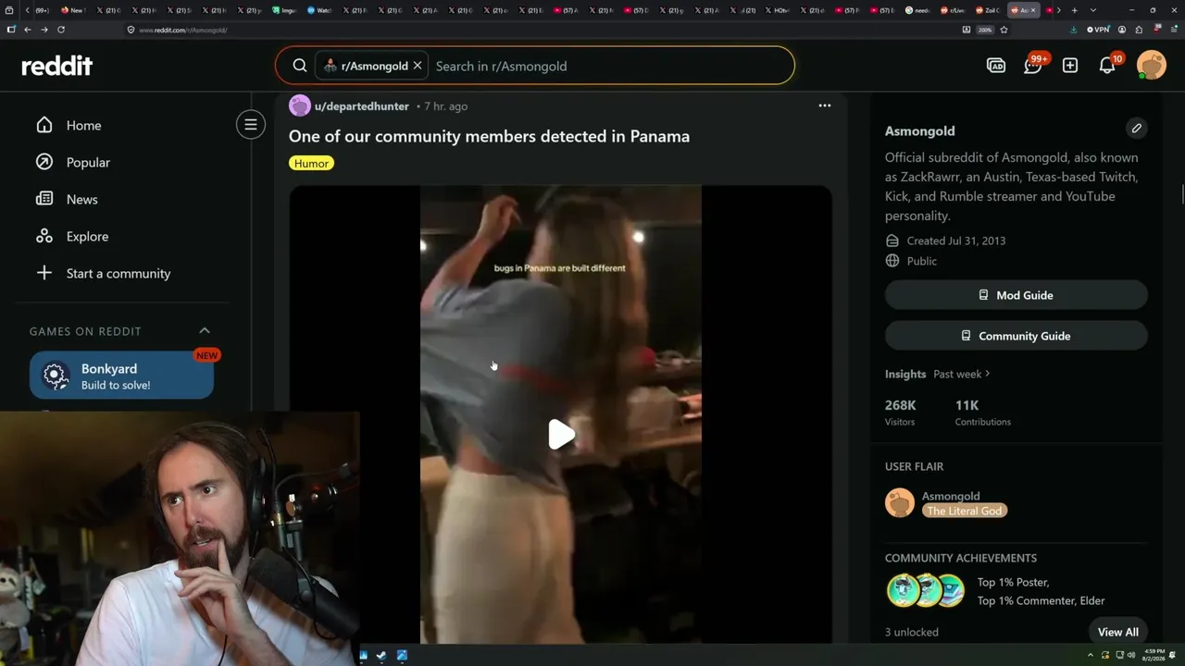Open the taskbar volume control

pos(1131,655)
